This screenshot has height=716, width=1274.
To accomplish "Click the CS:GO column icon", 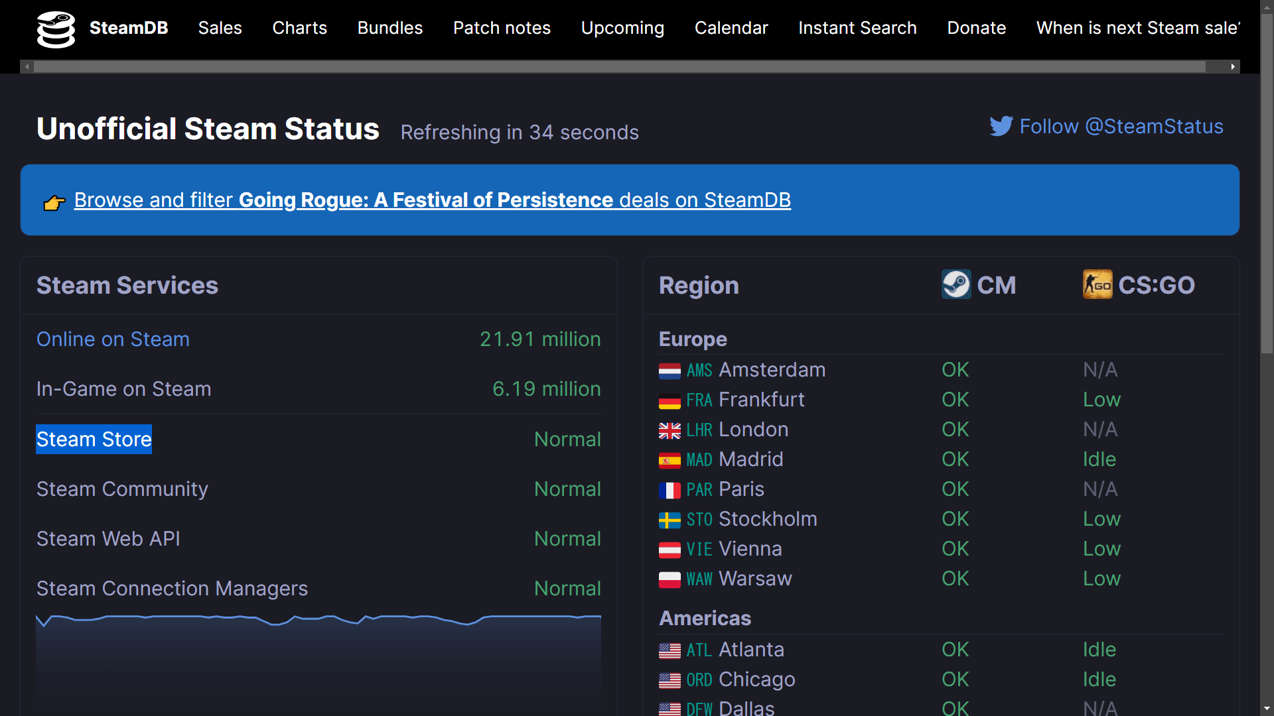I will pos(1097,284).
